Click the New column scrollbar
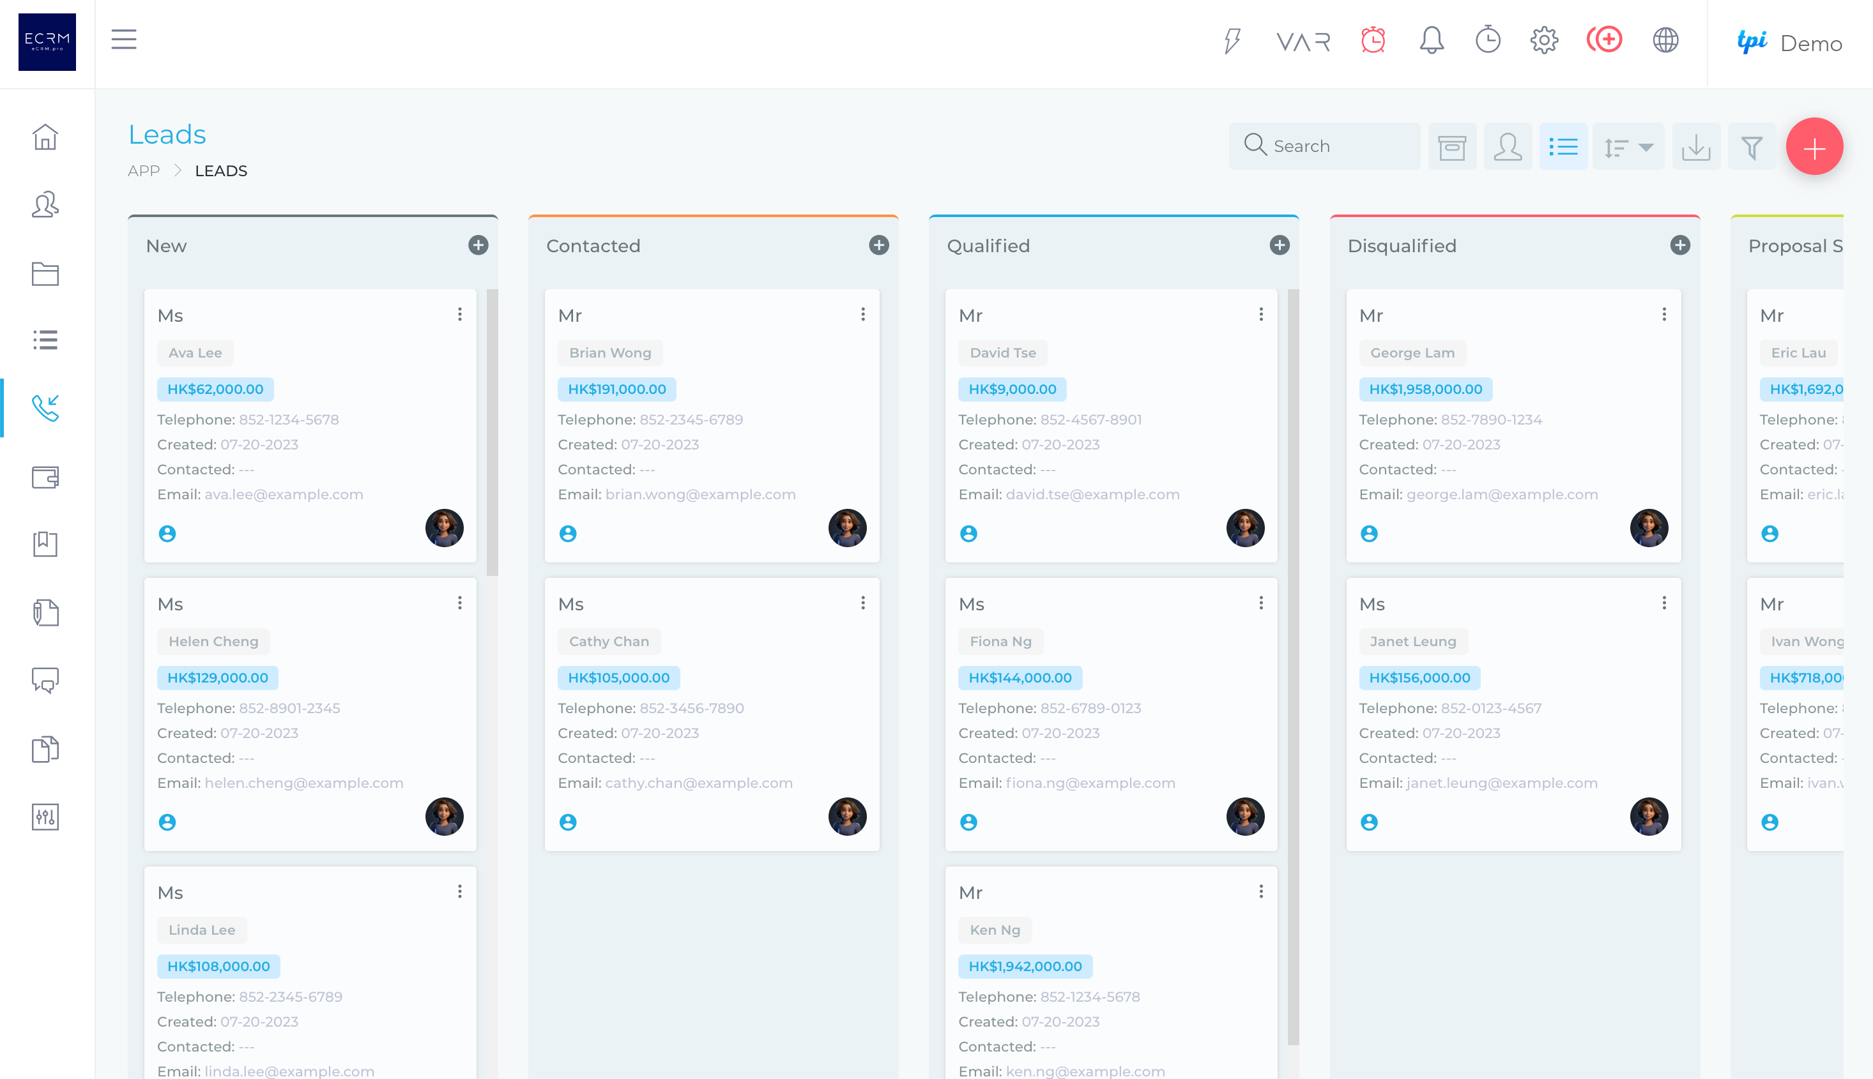Image resolution: width=1873 pixels, height=1079 pixels. click(493, 432)
